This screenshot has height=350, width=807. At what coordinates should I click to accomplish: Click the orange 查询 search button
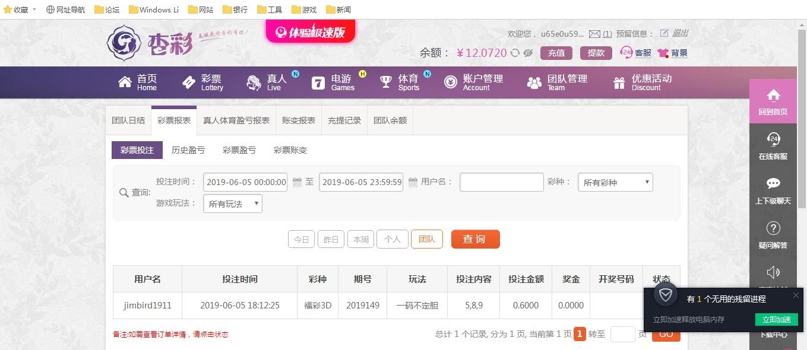pyautogui.click(x=476, y=239)
